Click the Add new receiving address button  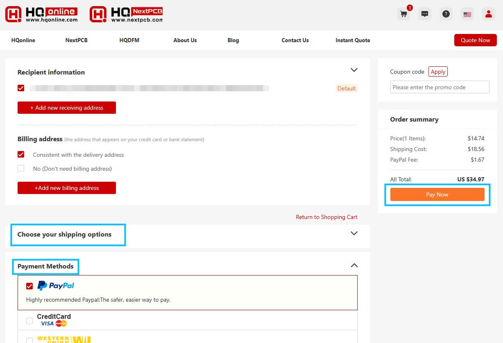[67, 108]
